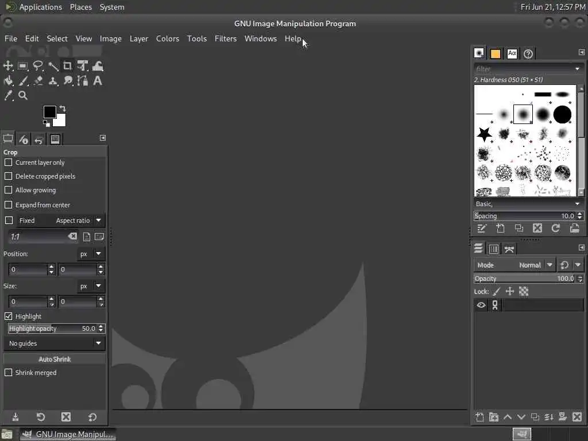Select the Paths tool
Viewport: 588px width, 441px height.
[83, 80]
